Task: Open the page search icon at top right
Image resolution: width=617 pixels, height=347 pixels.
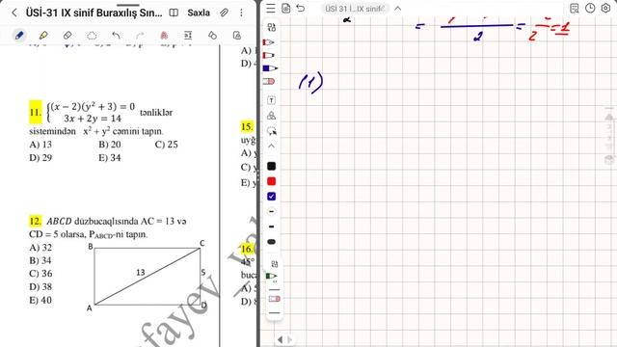Action: click(x=575, y=8)
